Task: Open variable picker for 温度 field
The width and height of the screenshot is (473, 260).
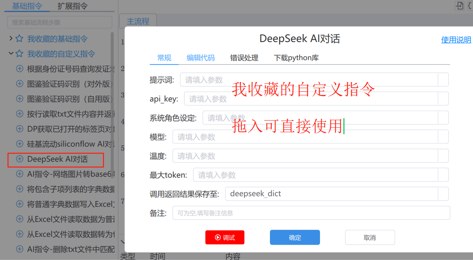Action: tap(443, 156)
